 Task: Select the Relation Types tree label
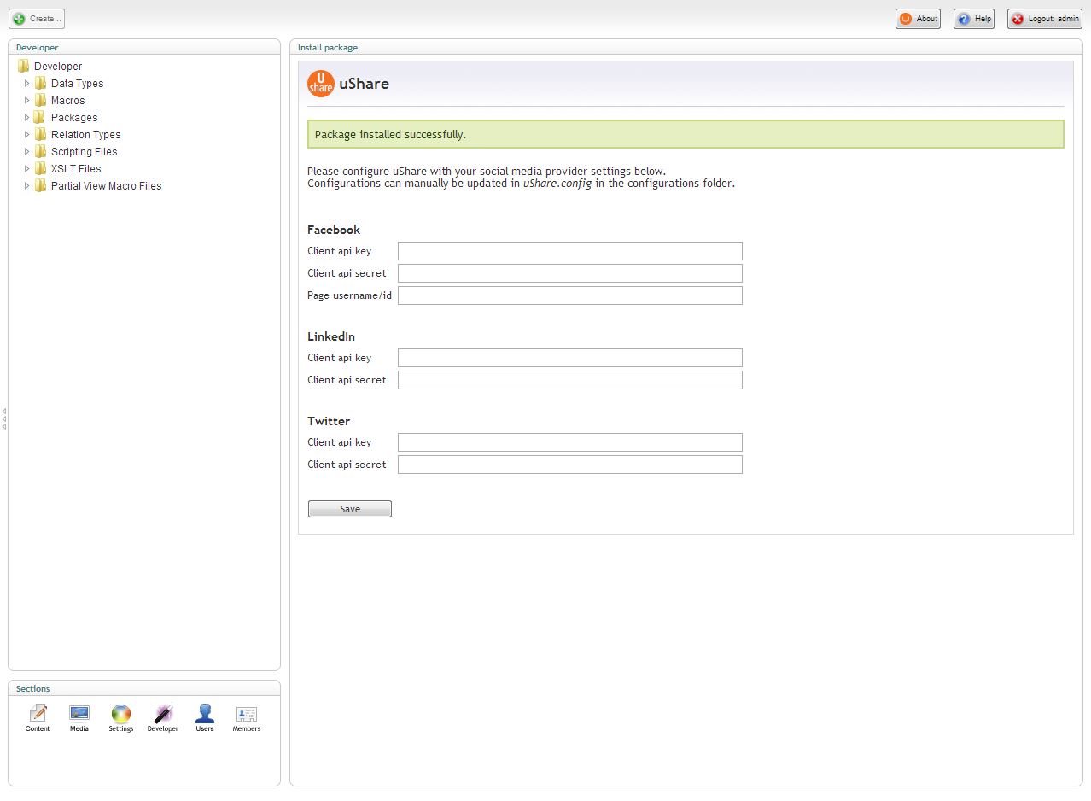[85, 135]
